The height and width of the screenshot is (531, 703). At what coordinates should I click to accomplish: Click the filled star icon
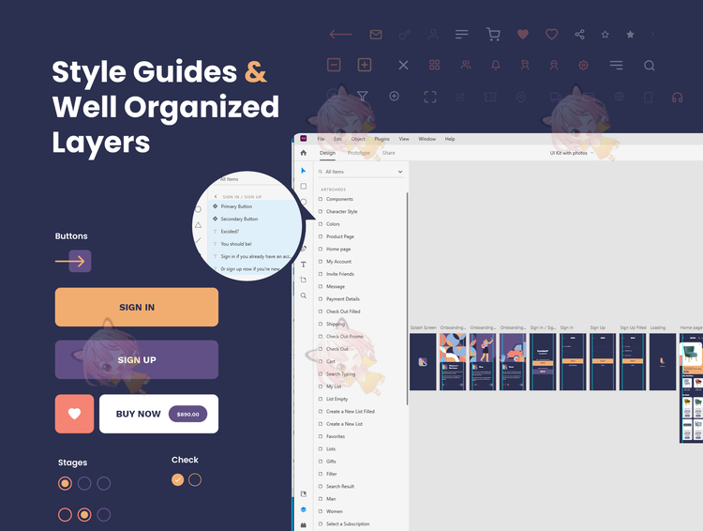631,35
